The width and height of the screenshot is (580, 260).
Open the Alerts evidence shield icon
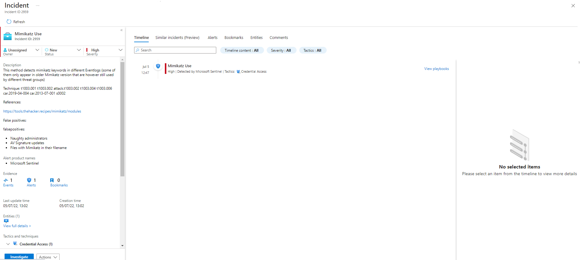[29, 180]
